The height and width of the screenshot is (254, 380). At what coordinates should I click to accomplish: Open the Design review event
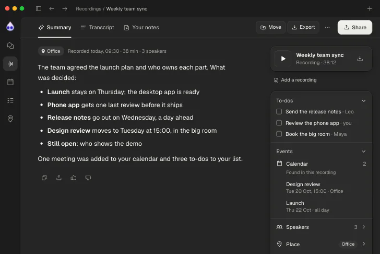click(314, 188)
